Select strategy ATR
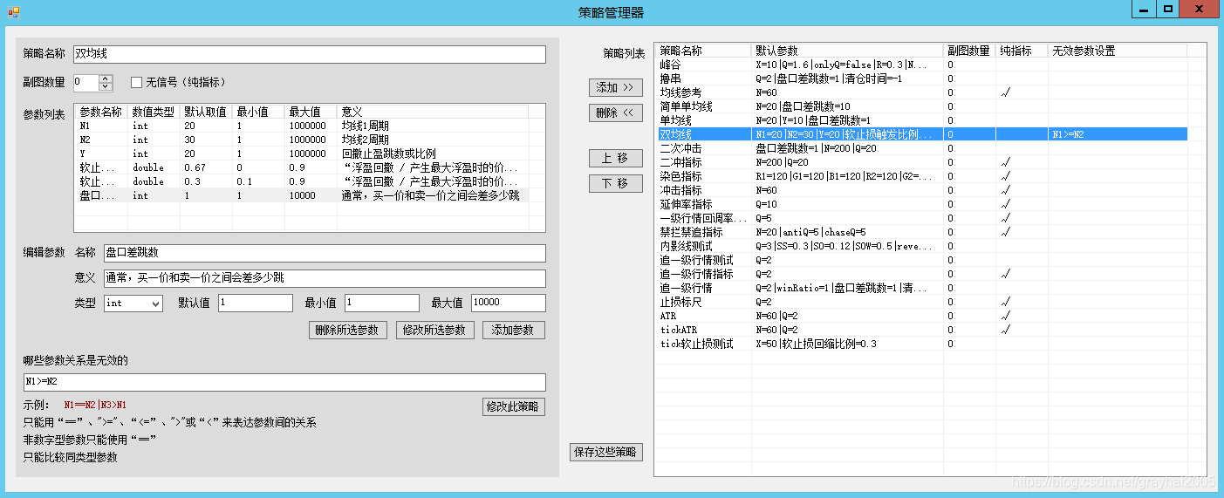Screen dimensions: 1224x498 pos(922,316)
